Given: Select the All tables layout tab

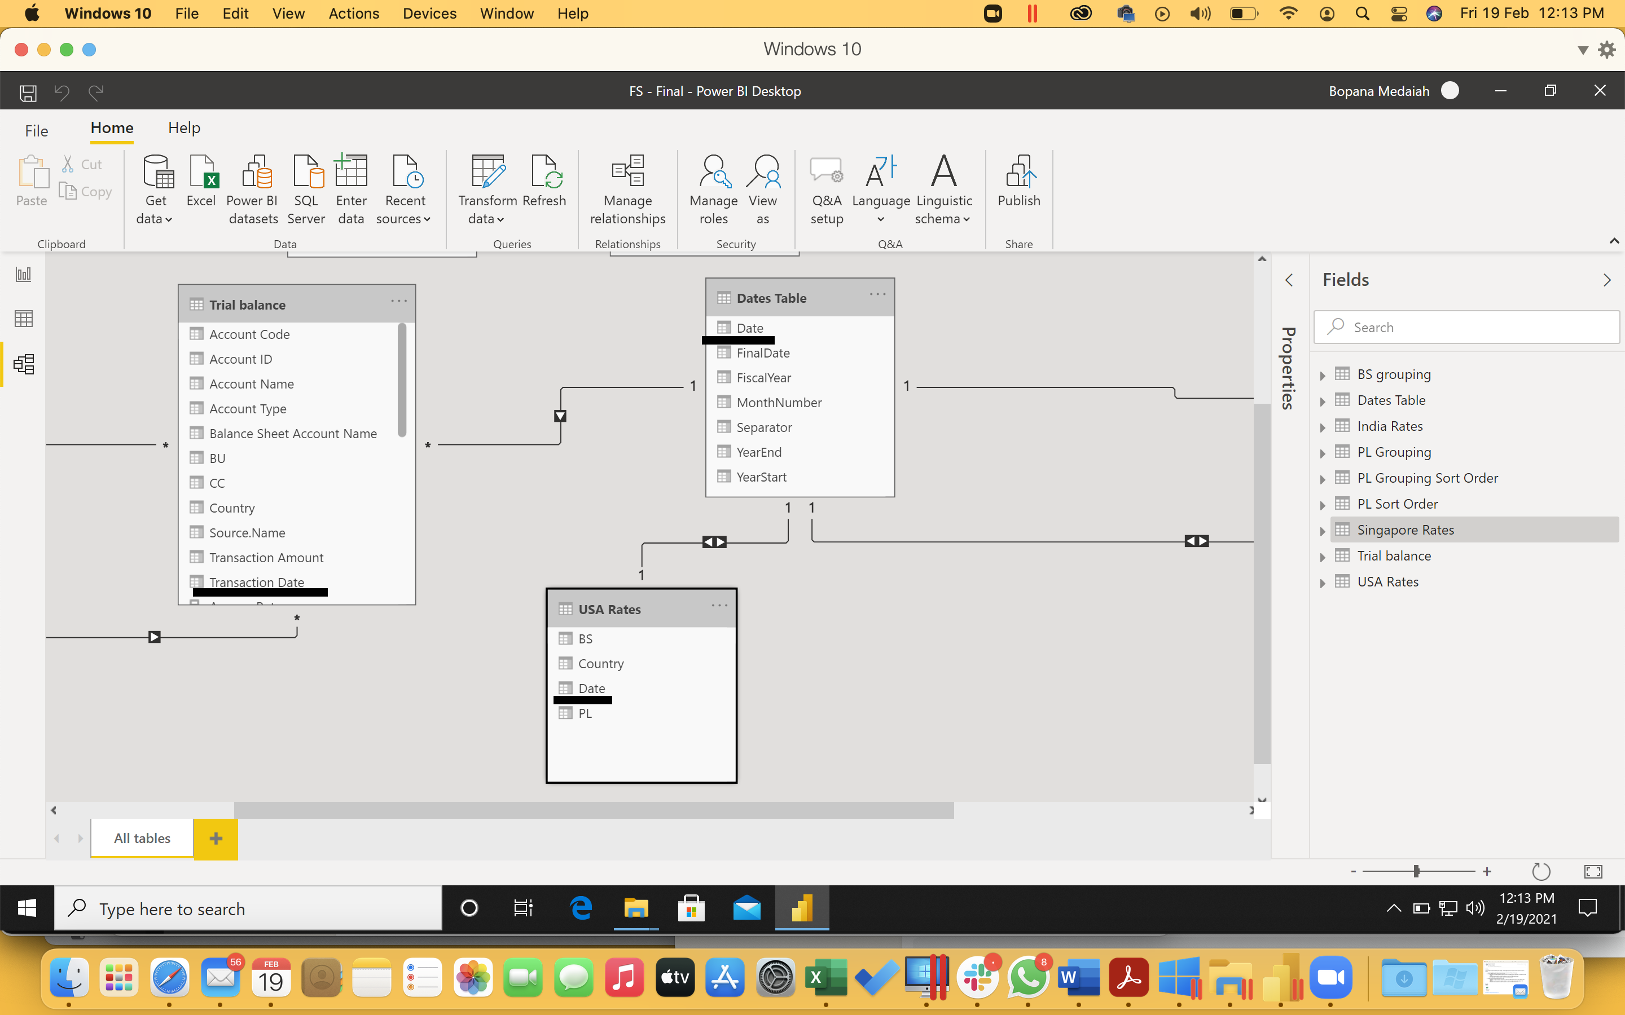Looking at the screenshot, I should [x=142, y=838].
